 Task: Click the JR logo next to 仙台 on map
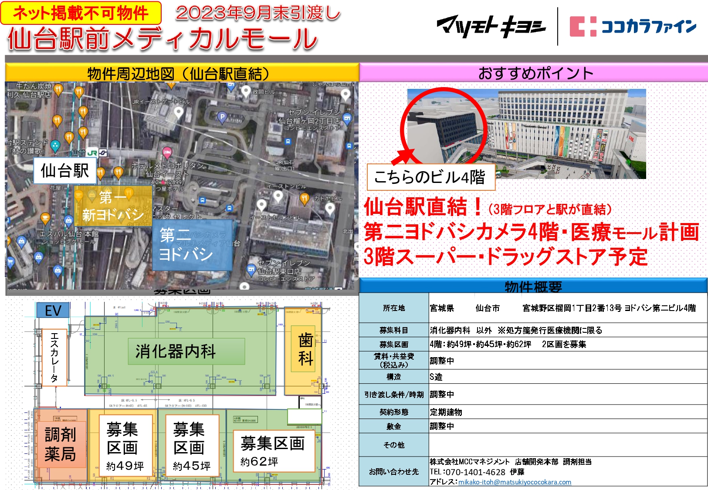92,153
